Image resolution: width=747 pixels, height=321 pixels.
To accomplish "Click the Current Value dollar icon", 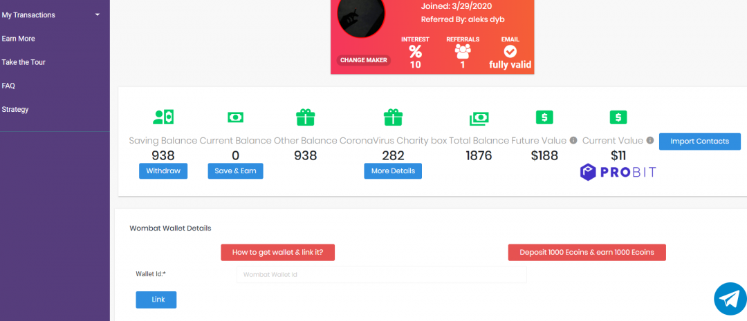I will pos(618,117).
